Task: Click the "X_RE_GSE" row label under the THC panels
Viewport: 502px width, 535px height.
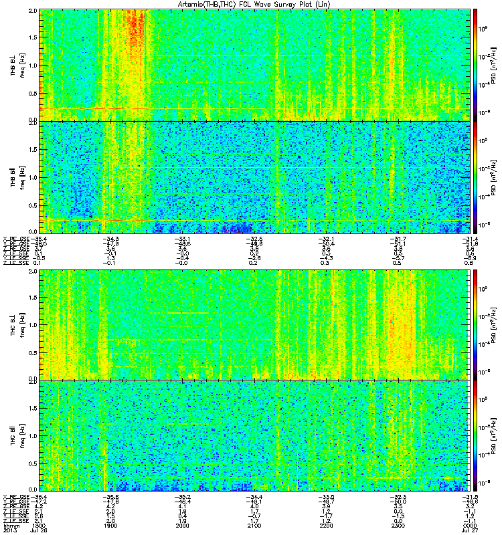Action: (x=16, y=497)
